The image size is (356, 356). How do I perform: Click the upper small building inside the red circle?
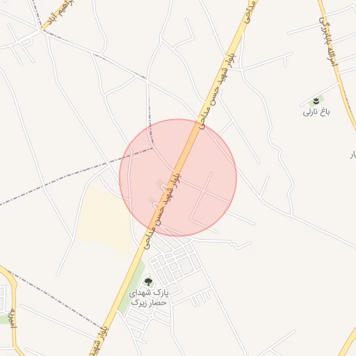[x=160, y=184]
